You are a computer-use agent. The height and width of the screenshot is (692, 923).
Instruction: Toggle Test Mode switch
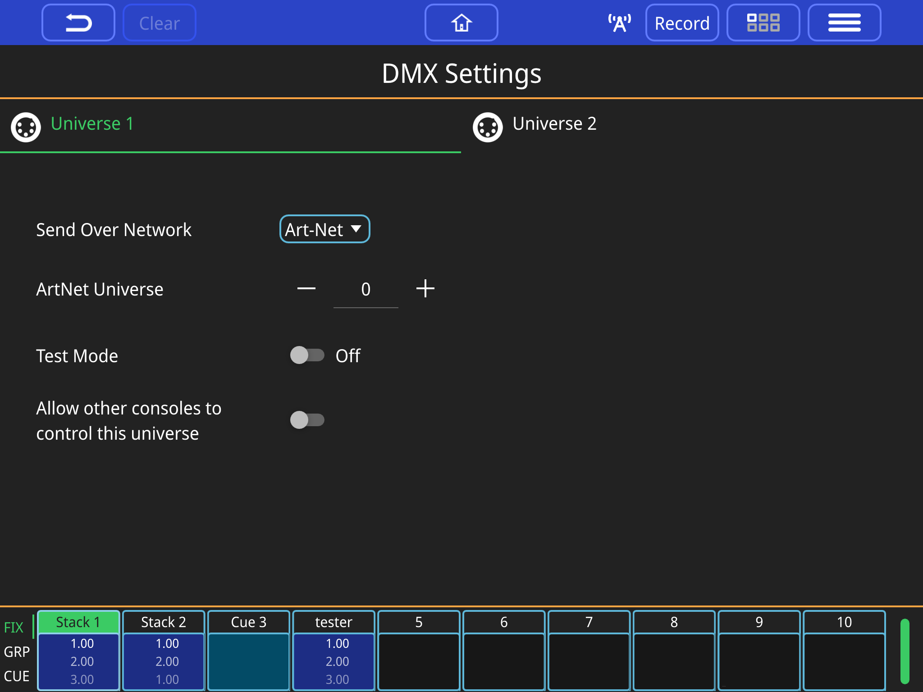[x=307, y=355]
